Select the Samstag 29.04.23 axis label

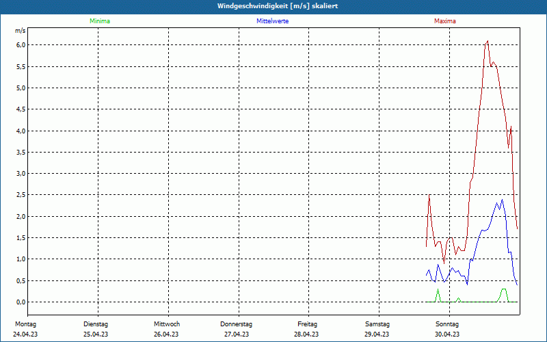click(377, 329)
